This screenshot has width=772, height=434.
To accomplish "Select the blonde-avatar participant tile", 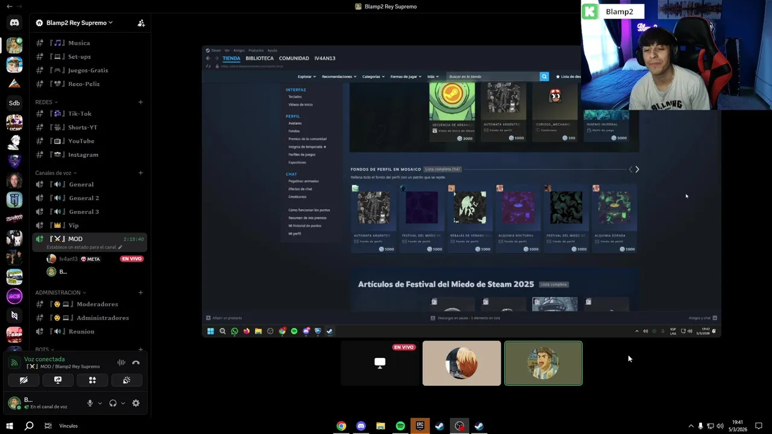I will coord(461,363).
